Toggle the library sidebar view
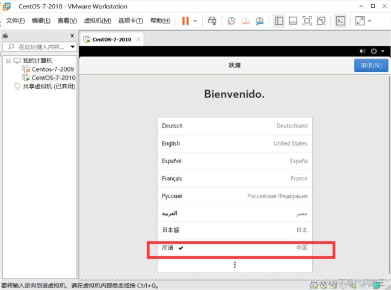 coord(279,21)
